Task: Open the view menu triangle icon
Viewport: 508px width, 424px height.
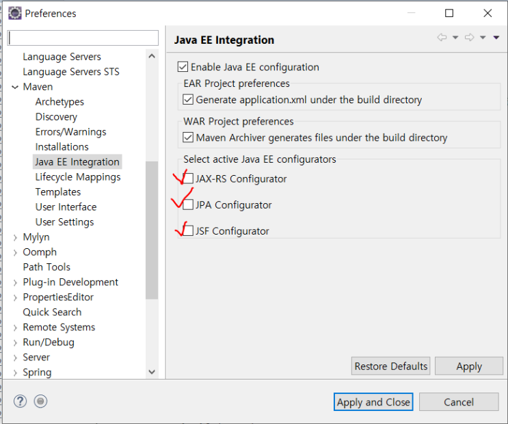Action: (x=496, y=38)
